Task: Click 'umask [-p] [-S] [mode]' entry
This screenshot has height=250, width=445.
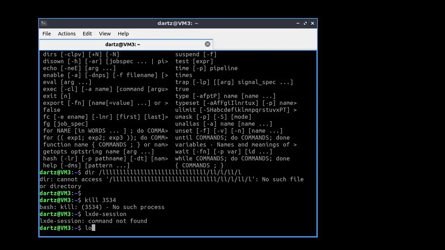Action: (213, 117)
